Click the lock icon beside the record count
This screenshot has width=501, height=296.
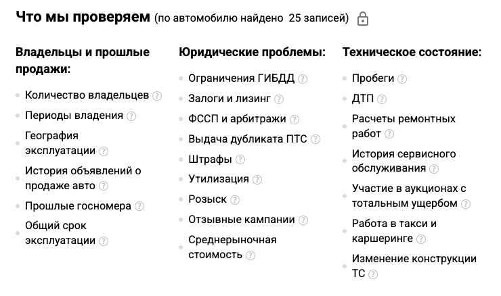[363, 18]
